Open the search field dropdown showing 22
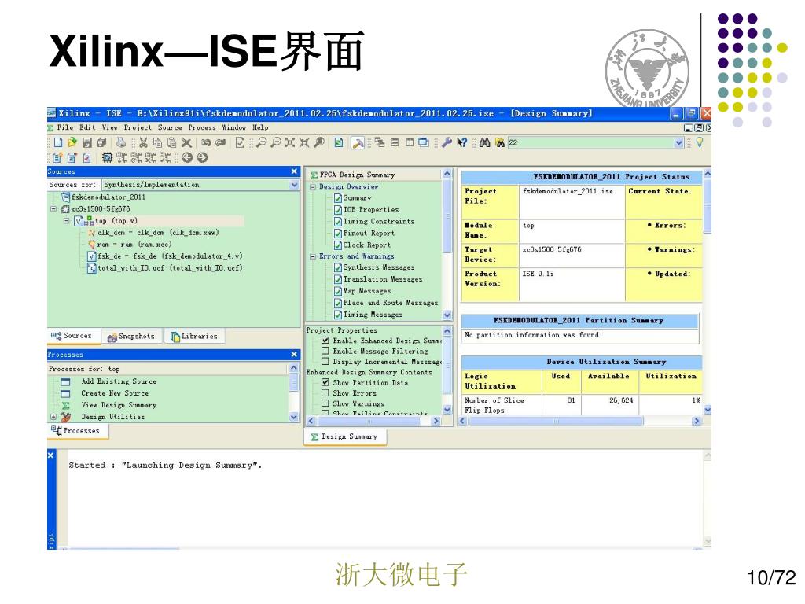The image size is (805, 604). point(678,143)
